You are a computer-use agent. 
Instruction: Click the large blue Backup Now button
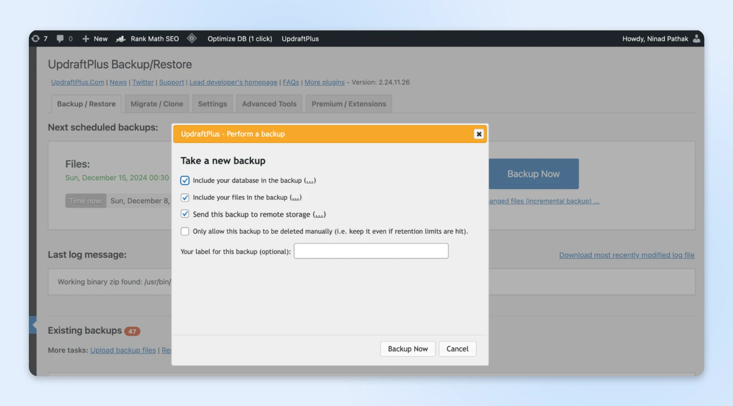coord(534,174)
